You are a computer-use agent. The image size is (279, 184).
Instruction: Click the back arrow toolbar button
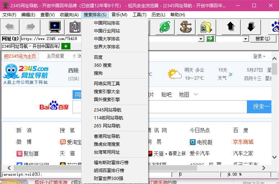click(x=10, y=26)
